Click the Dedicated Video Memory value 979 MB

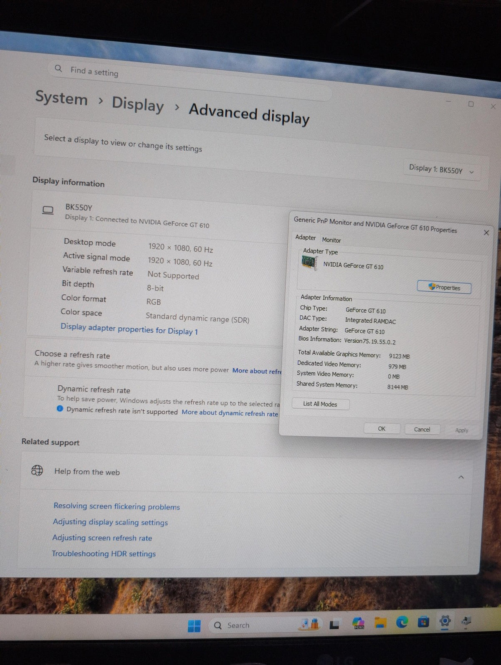tap(397, 367)
